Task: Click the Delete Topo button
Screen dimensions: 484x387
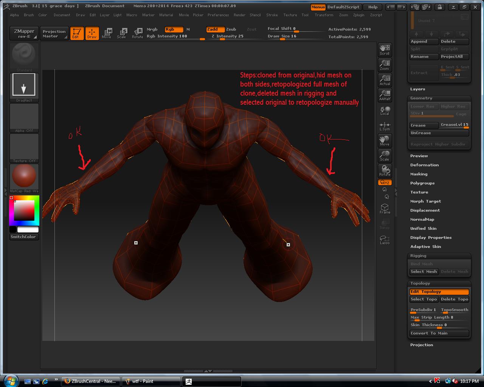Action: coord(454,299)
